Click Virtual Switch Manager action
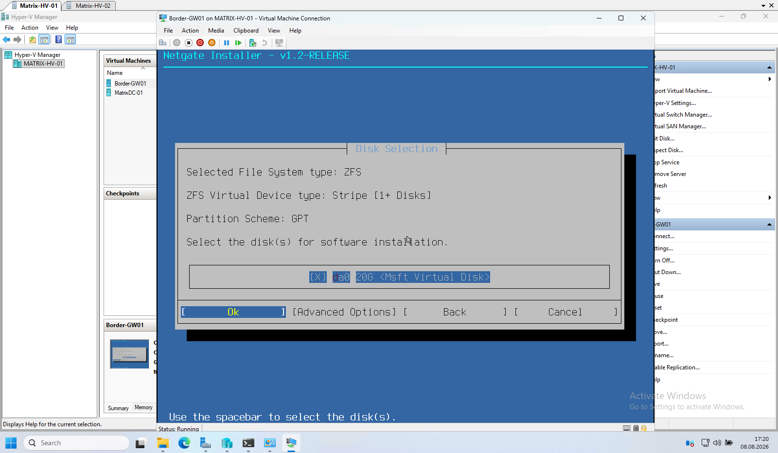Screen dimensions: 778x453 [683, 115]
